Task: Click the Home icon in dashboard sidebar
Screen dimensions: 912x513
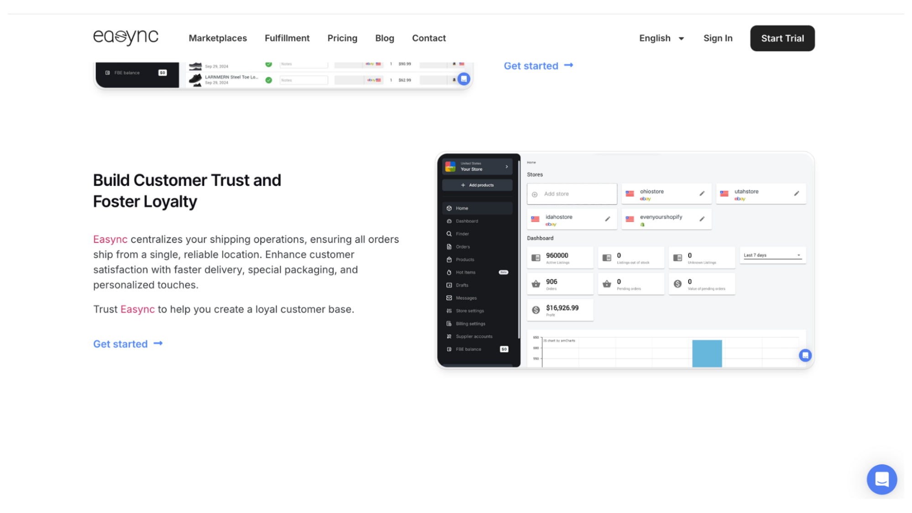Action: (449, 208)
